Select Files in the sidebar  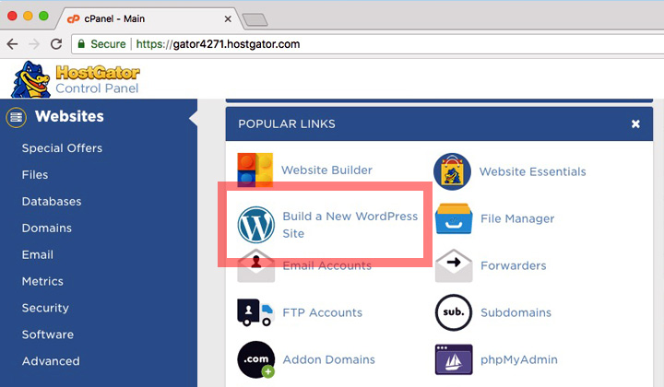pos(35,175)
